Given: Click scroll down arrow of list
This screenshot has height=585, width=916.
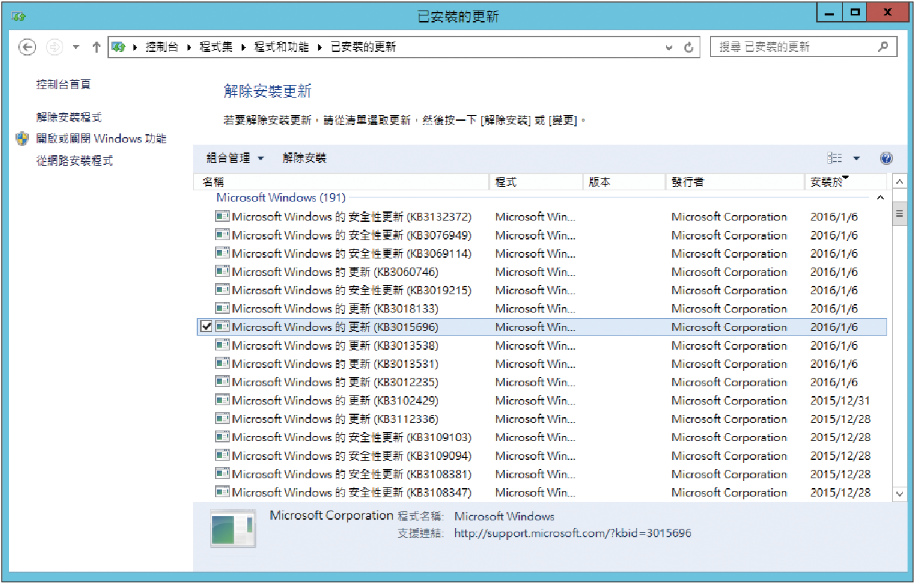Looking at the screenshot, I should point(899,494).
